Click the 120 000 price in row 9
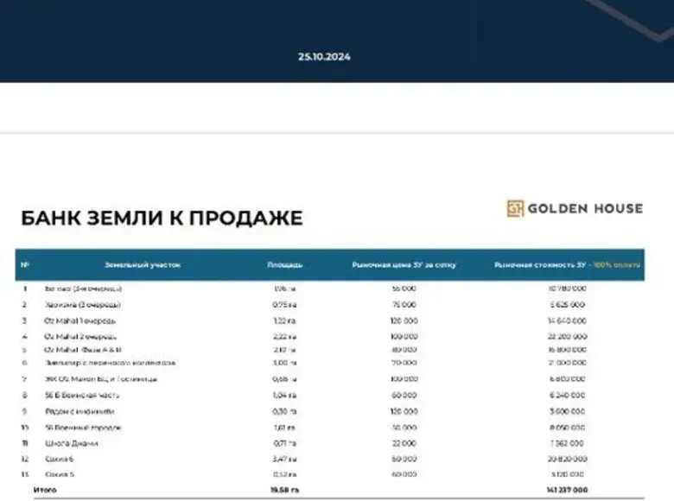Image resolution: width=674 pixels, height=501 pixels. click(404, 412)
